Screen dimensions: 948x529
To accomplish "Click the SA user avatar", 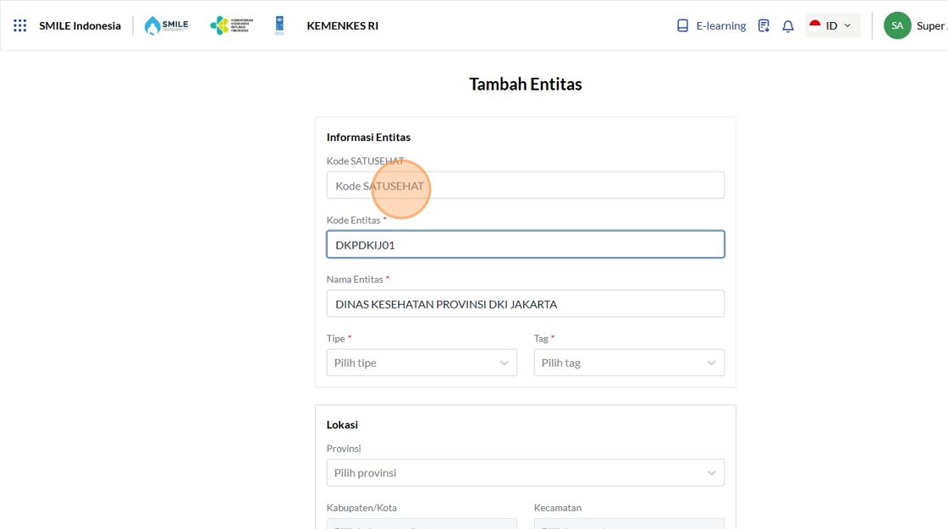I will pyautogui.click(x=897, y=25).
